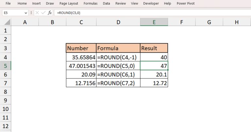The width and height of the screenshot is (251, 132).
Task: Select column A header
Action: coord(25,22)
